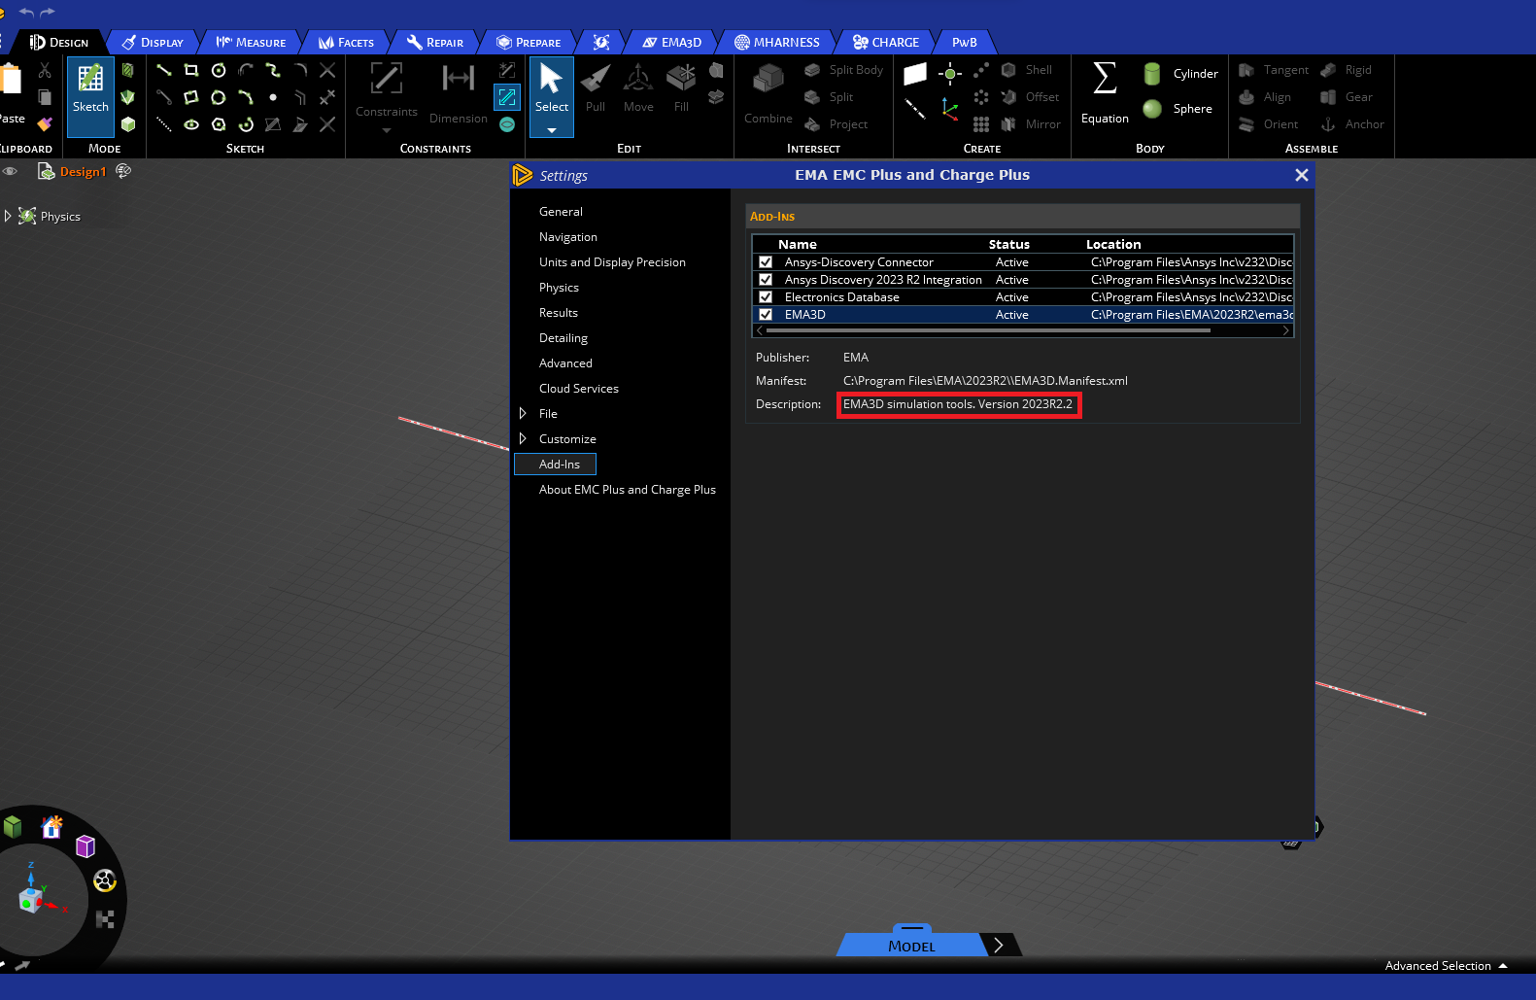Select the sketch Point tool
Viewport: 1536px width, 1000px height.
(273, 97)
